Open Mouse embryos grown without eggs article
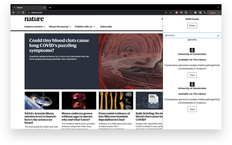232x145 pixels. (x=77, y=116)
